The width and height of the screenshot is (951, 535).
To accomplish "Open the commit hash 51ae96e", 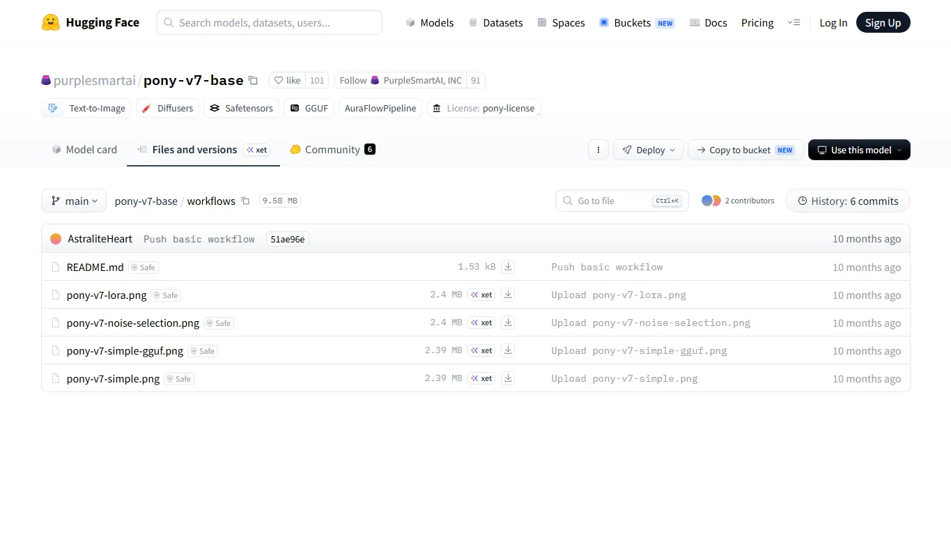I will 288,239.
